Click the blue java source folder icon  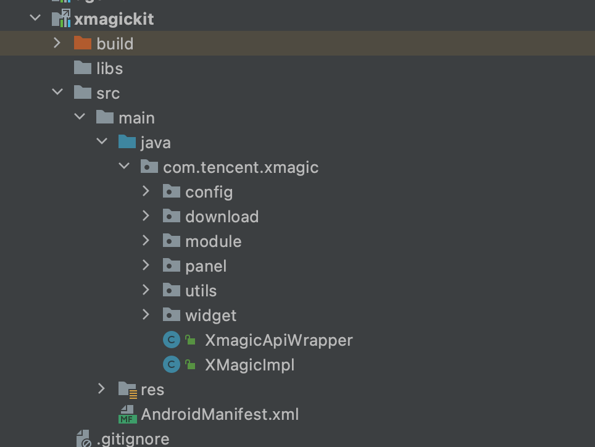click(127, 142)
